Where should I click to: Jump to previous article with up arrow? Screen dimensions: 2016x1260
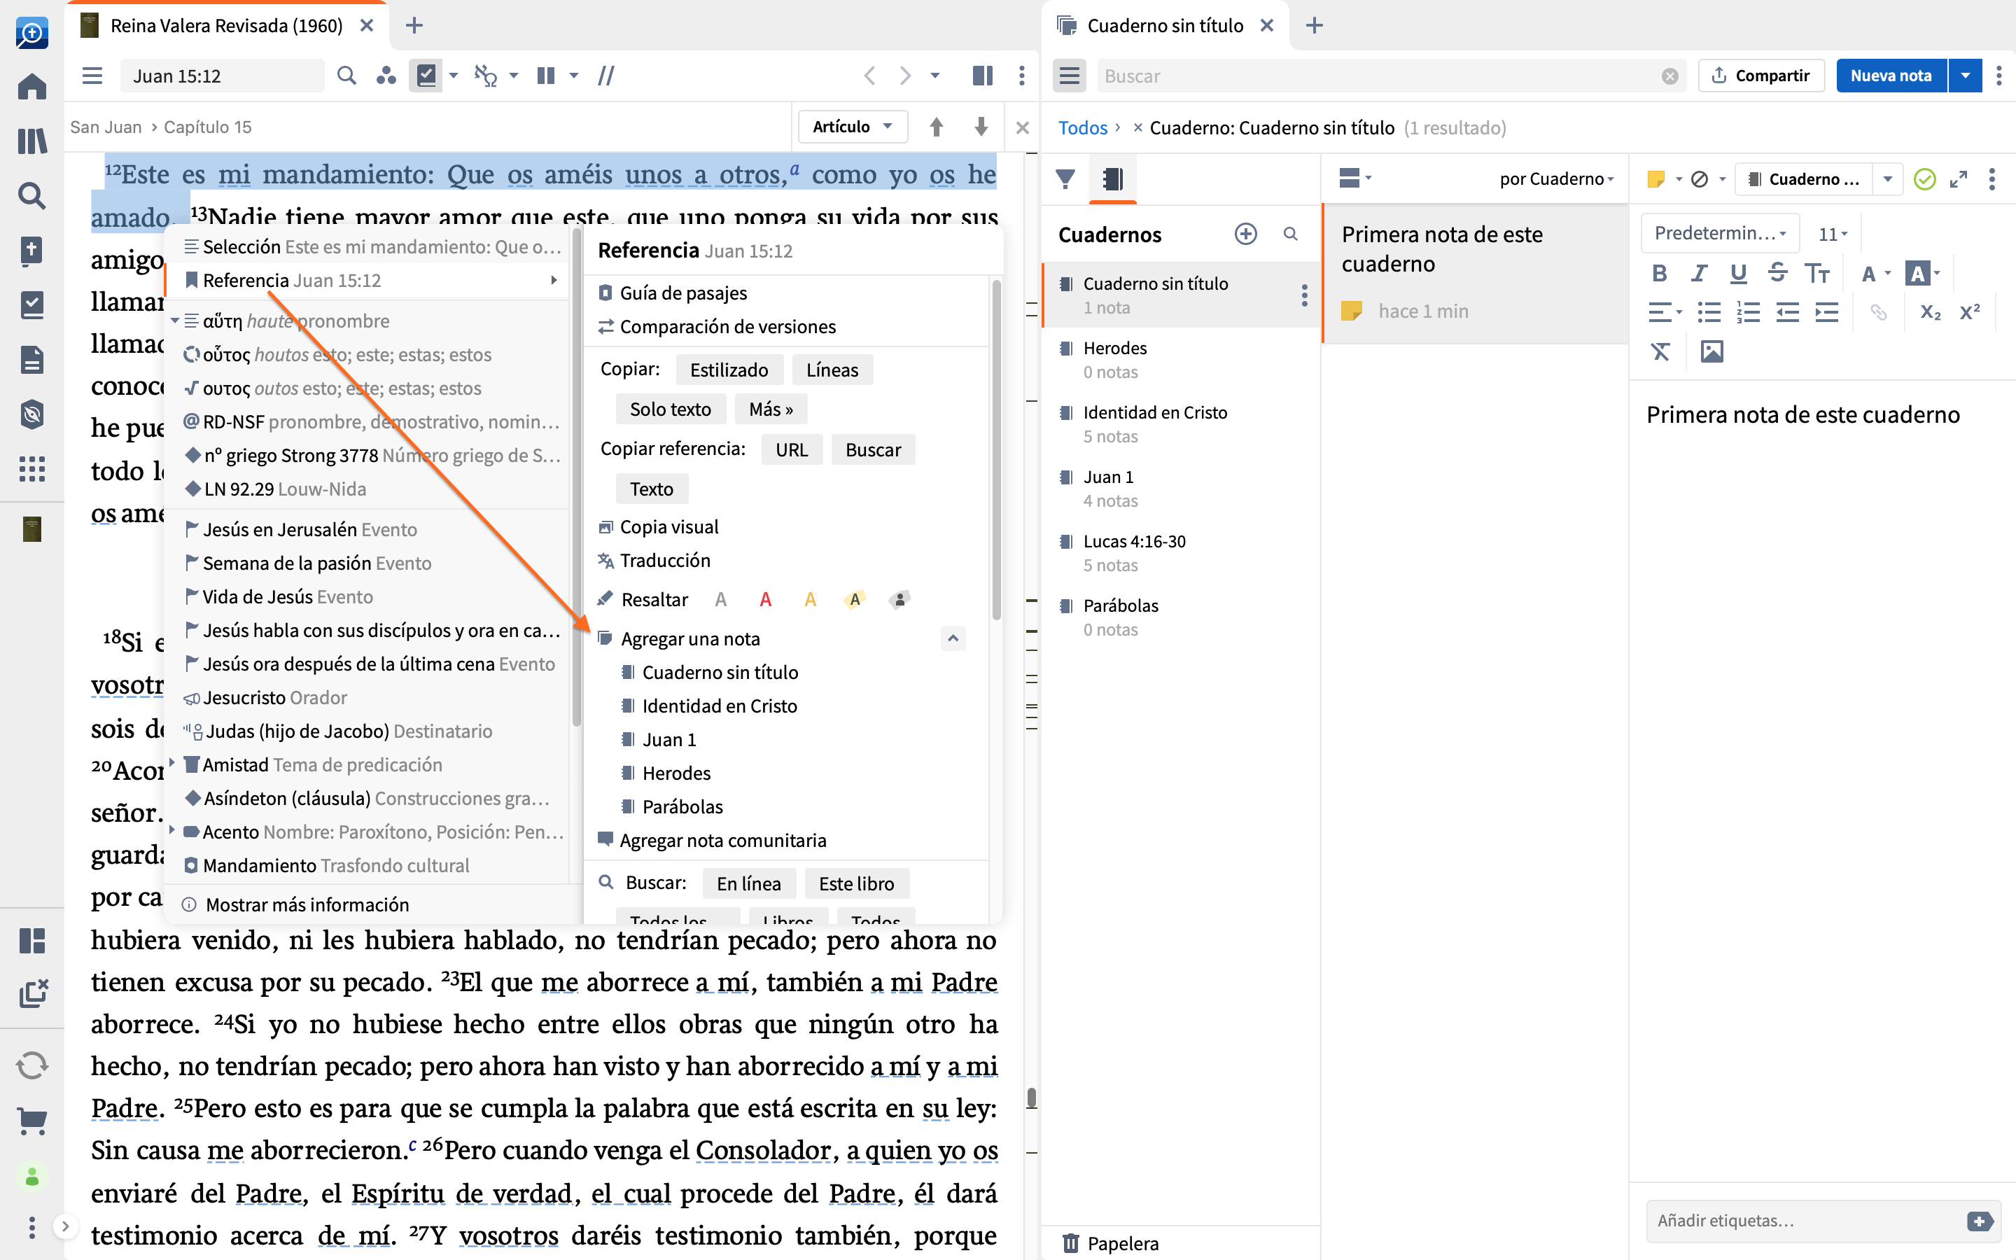pyautogui.click(x=937, y=127)
